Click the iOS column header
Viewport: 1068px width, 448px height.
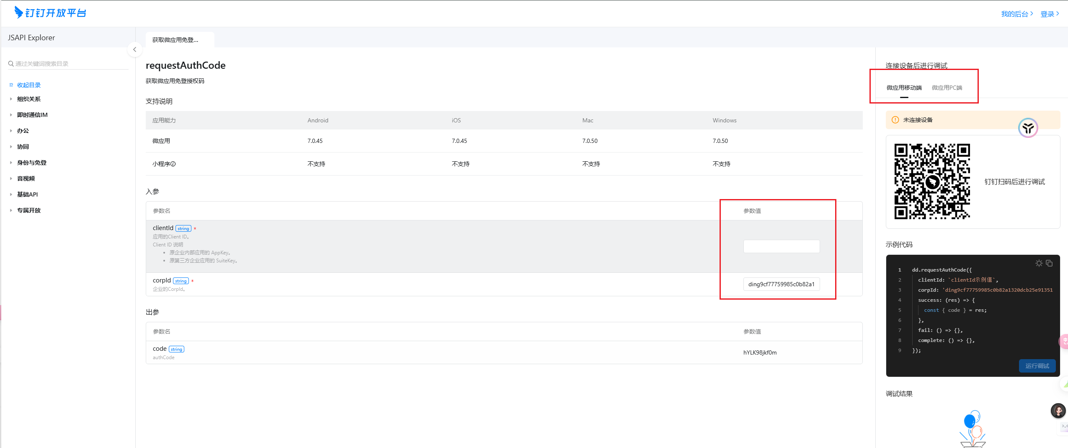click(x=456, y=120)
